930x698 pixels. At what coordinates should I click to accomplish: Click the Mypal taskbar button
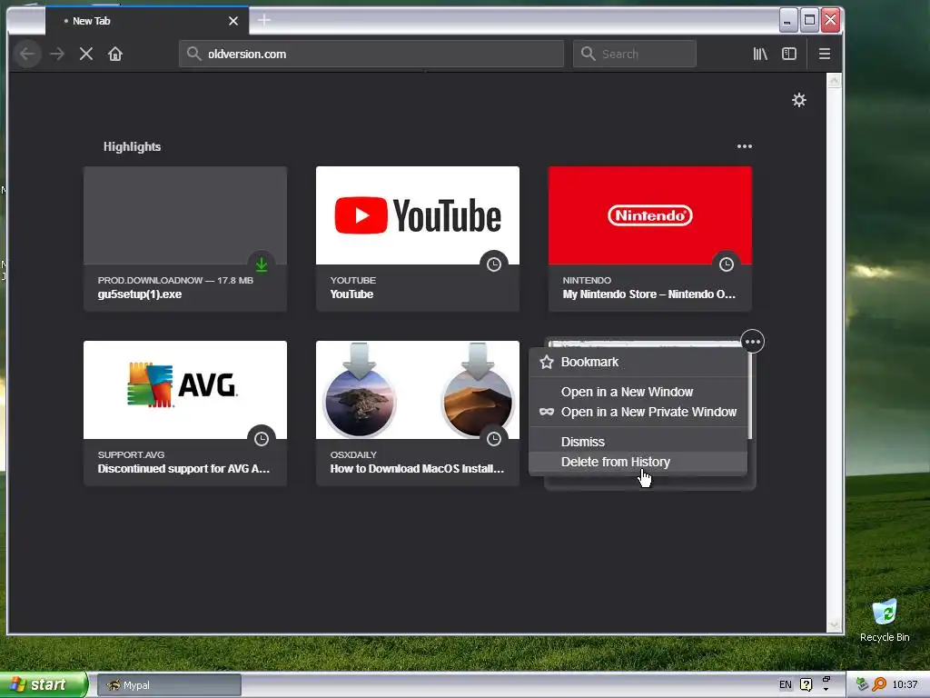[169, 685]
